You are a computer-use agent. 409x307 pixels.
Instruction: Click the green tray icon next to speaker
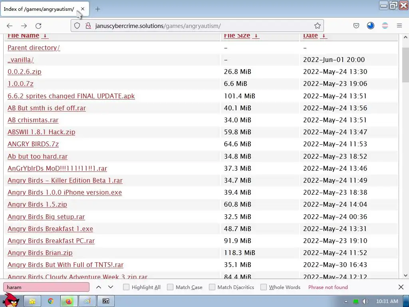coord(356,301)
